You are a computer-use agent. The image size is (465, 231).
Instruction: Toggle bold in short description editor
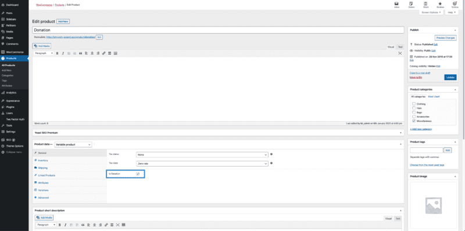[60, 225]
